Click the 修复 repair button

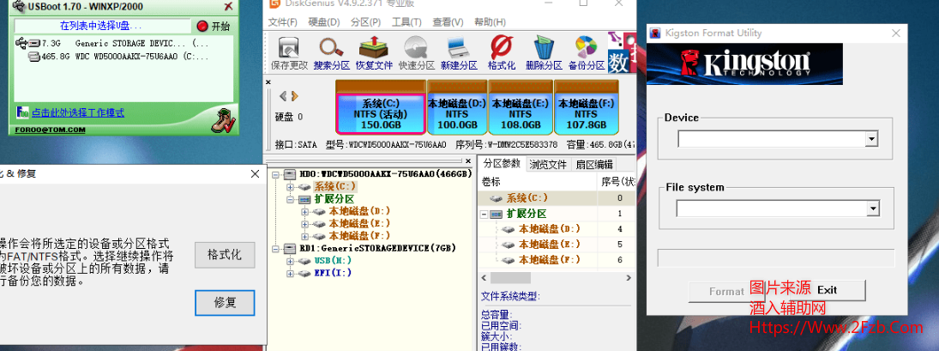pos(226,302)
